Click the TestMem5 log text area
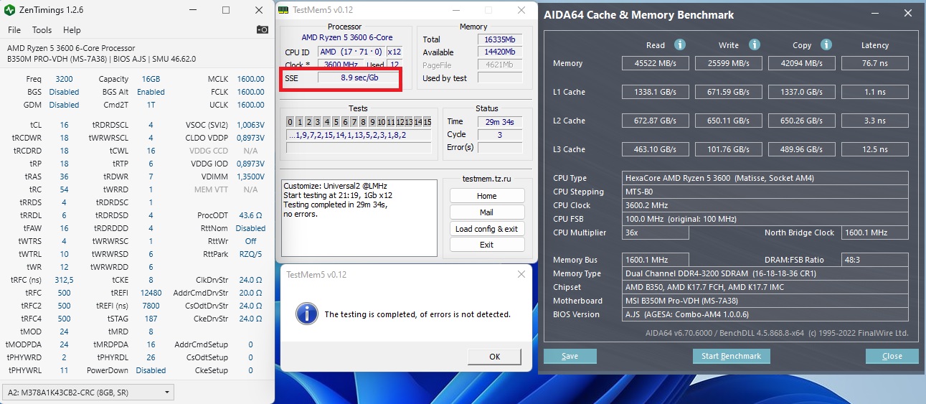926x404 pixels. coord(359,218)
